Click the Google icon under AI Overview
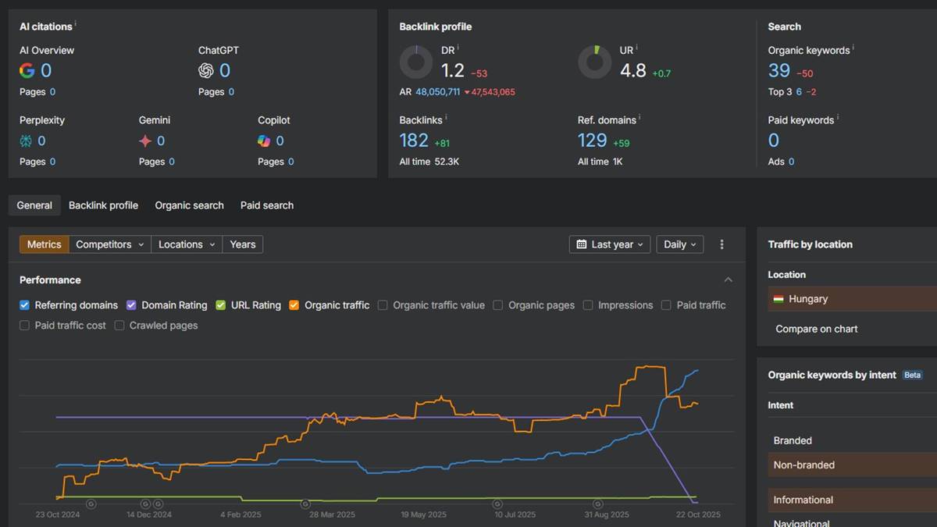This screenshot has height=527, width=937. point(26,69)
